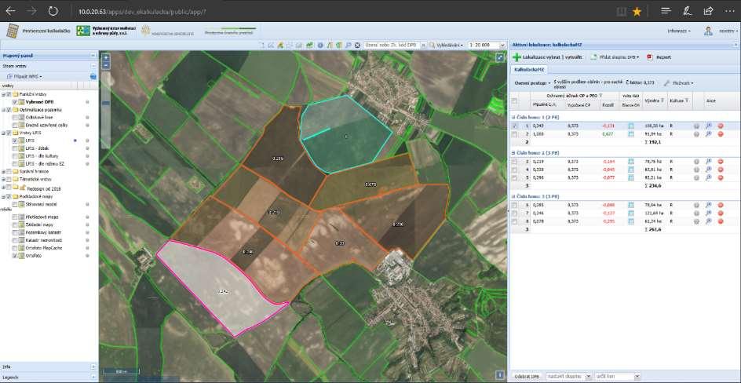Remove row 1 using red delete icon
Screen dimensions: 741x383
point(721,126)
